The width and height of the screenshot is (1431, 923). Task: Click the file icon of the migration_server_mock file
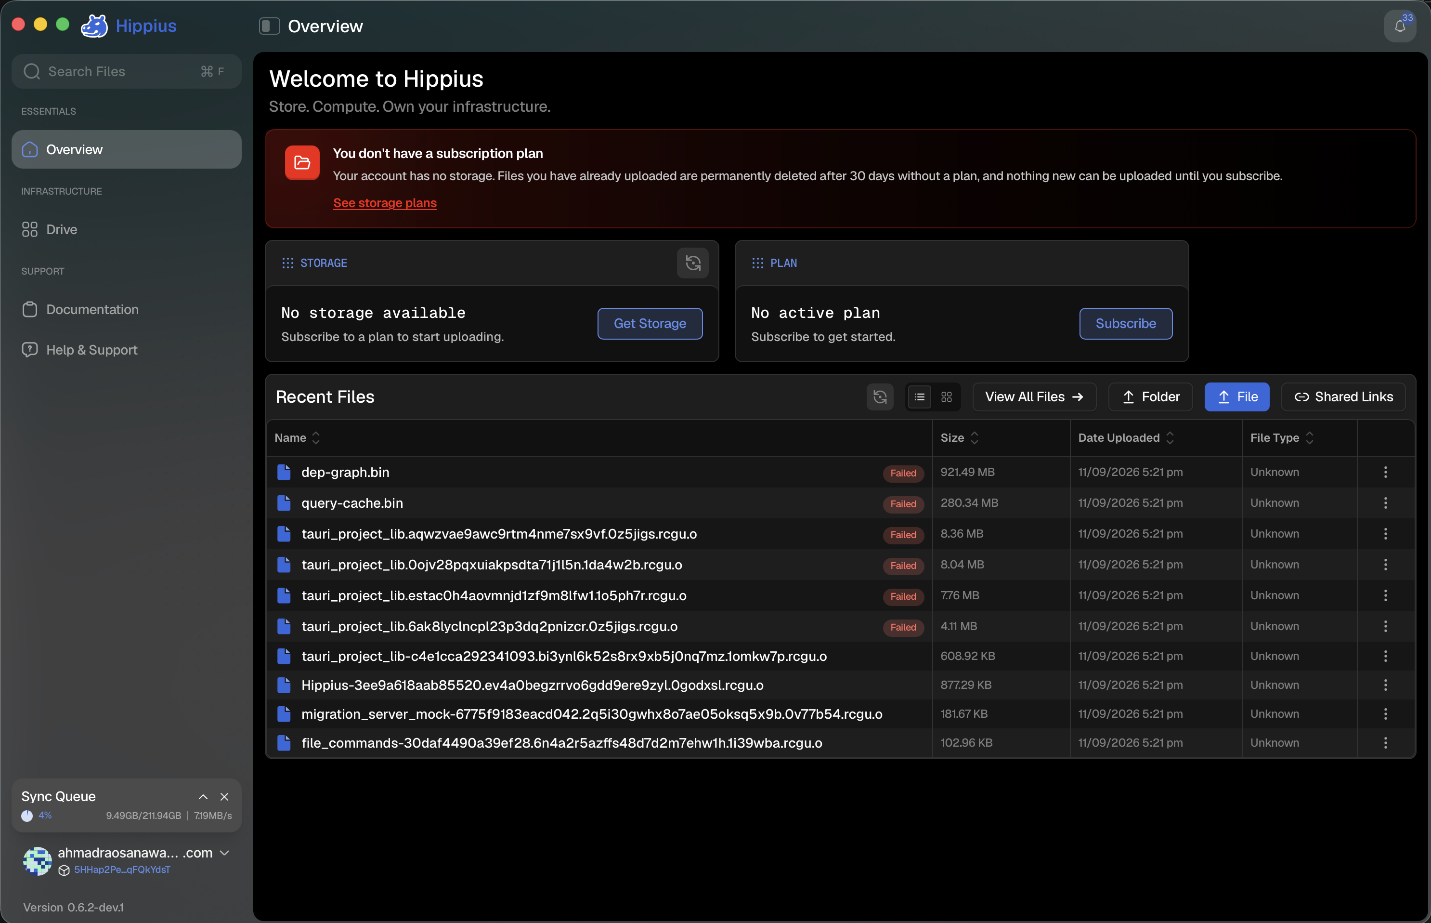click(x=284, y=714)
